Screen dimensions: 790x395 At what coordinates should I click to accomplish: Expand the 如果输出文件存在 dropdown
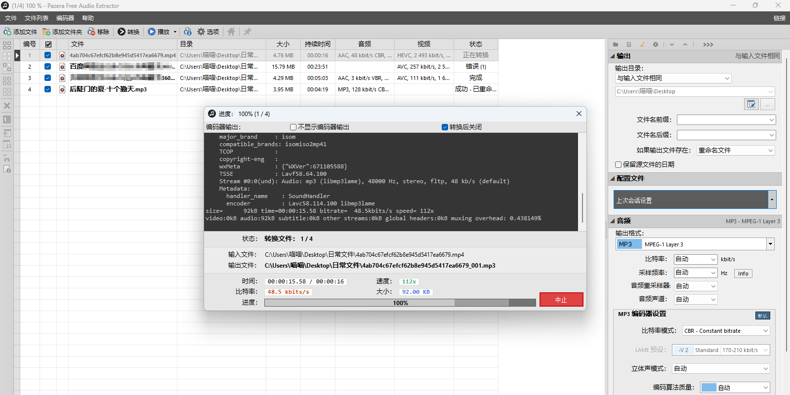coord(736,150)
